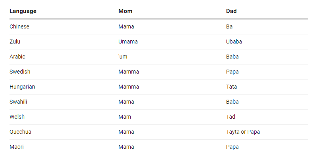Click the Tayta or Papa cell

pyautogui.click(x=243, y=132)
